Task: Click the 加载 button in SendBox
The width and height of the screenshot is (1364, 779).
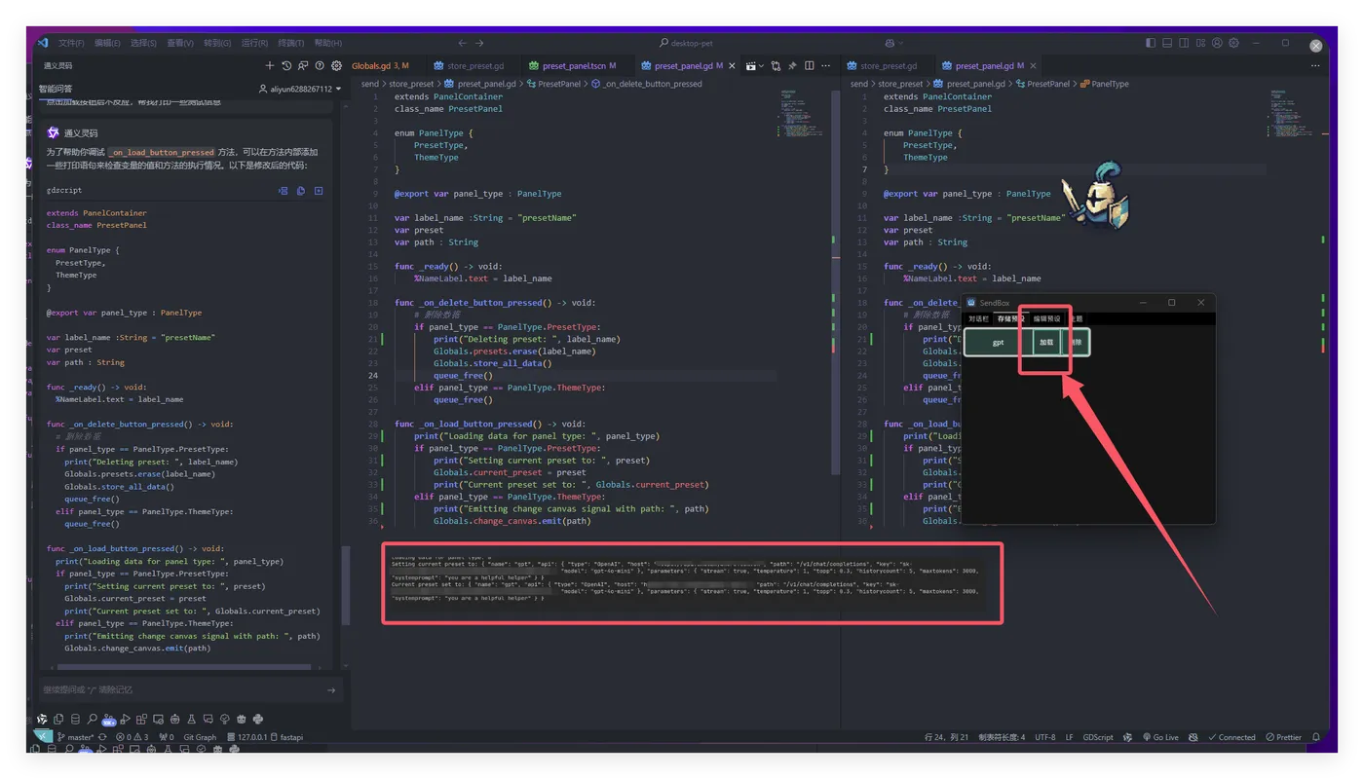Action: (1046, 343)
